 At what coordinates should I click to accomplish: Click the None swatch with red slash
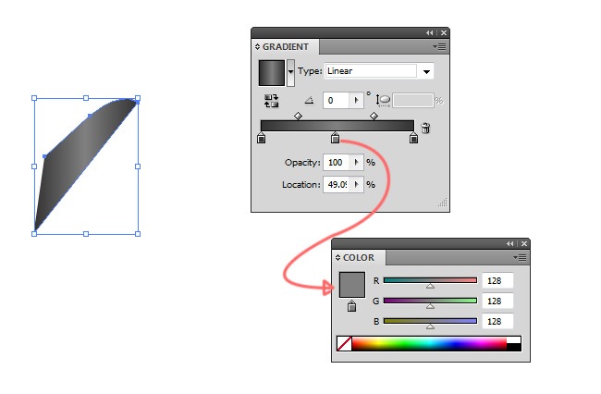tap(344, 344)
